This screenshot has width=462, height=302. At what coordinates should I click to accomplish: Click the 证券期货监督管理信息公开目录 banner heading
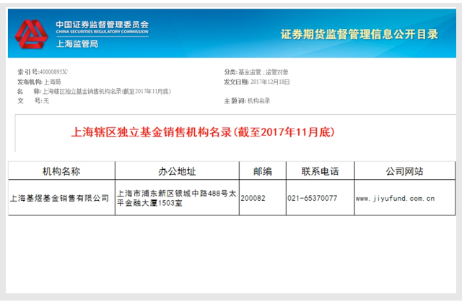click(x=359, y=34)
